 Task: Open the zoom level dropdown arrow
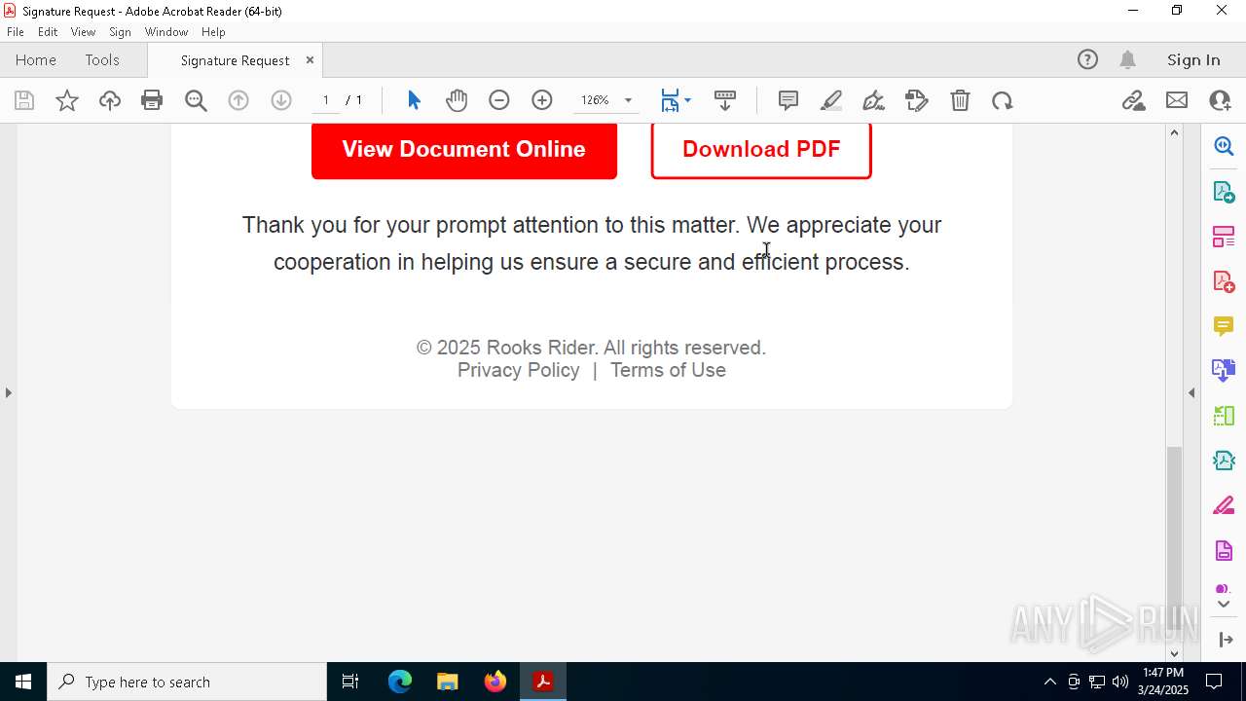(x=628, y=100)
